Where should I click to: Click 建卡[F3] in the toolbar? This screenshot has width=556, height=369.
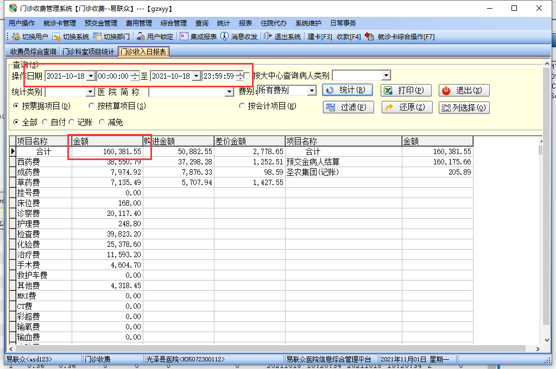(319, 36)
